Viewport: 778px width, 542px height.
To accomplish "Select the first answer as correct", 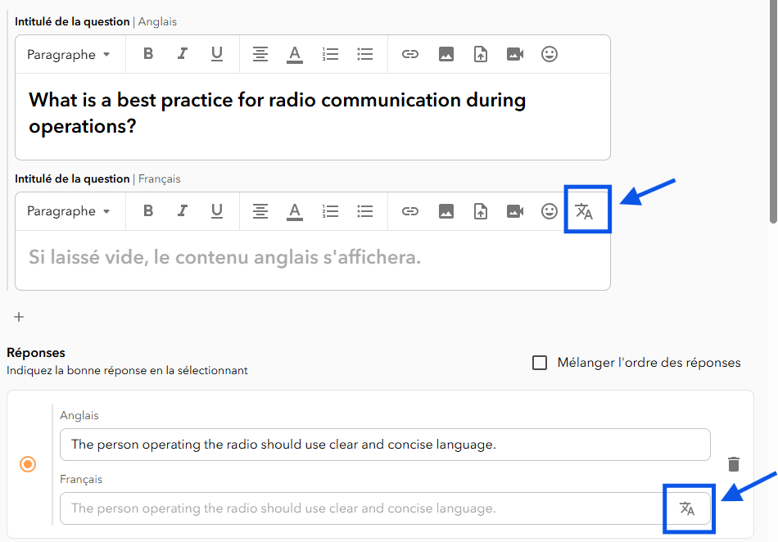I will pos(28,464).
